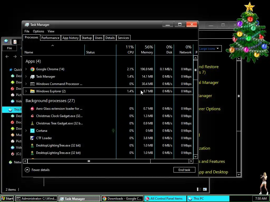The width and height of the screenshot is (270, 202).
Task: Click the Cortana process icon
Action: pos(32,131)
